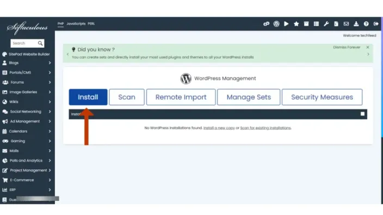Show next tip with right arrow
The width and height of the screenshot is (383, 215).
click(368, 54)
